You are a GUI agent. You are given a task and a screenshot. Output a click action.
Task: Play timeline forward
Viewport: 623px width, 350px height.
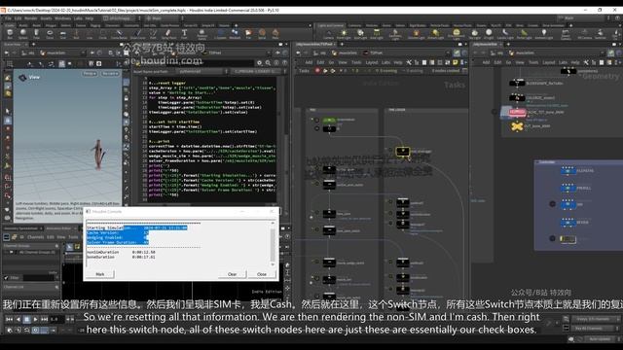pyautogui.click(x=35, y=319)
